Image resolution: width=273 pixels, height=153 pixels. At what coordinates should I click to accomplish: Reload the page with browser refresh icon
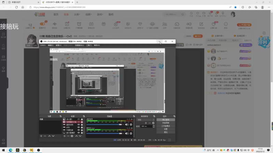[x=16, y=7]
